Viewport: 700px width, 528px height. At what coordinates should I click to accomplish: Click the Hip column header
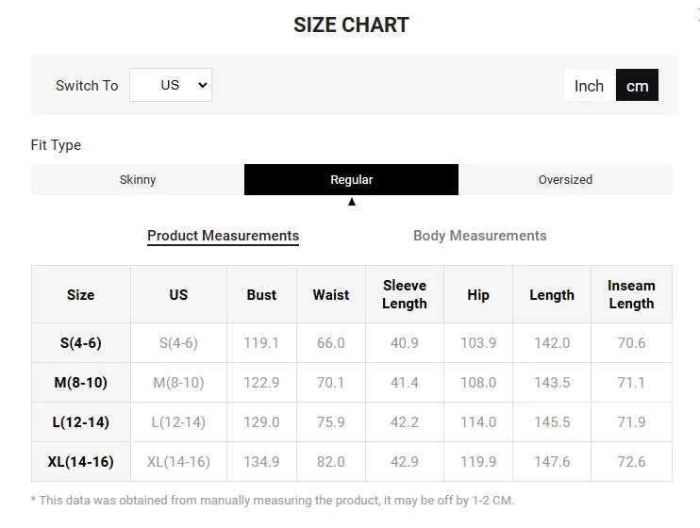point(478,295)
